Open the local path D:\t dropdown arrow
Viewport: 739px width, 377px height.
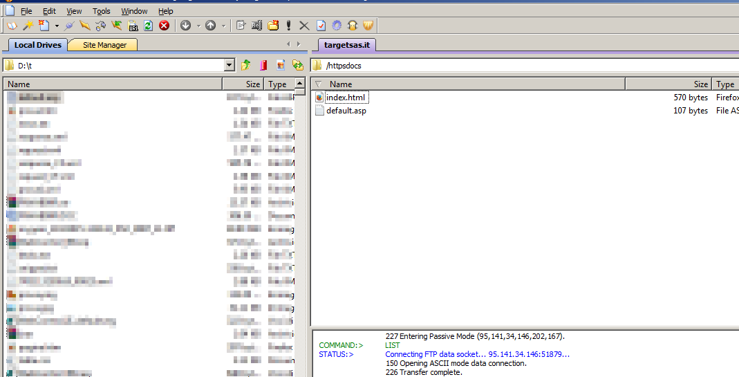[229, 65]
